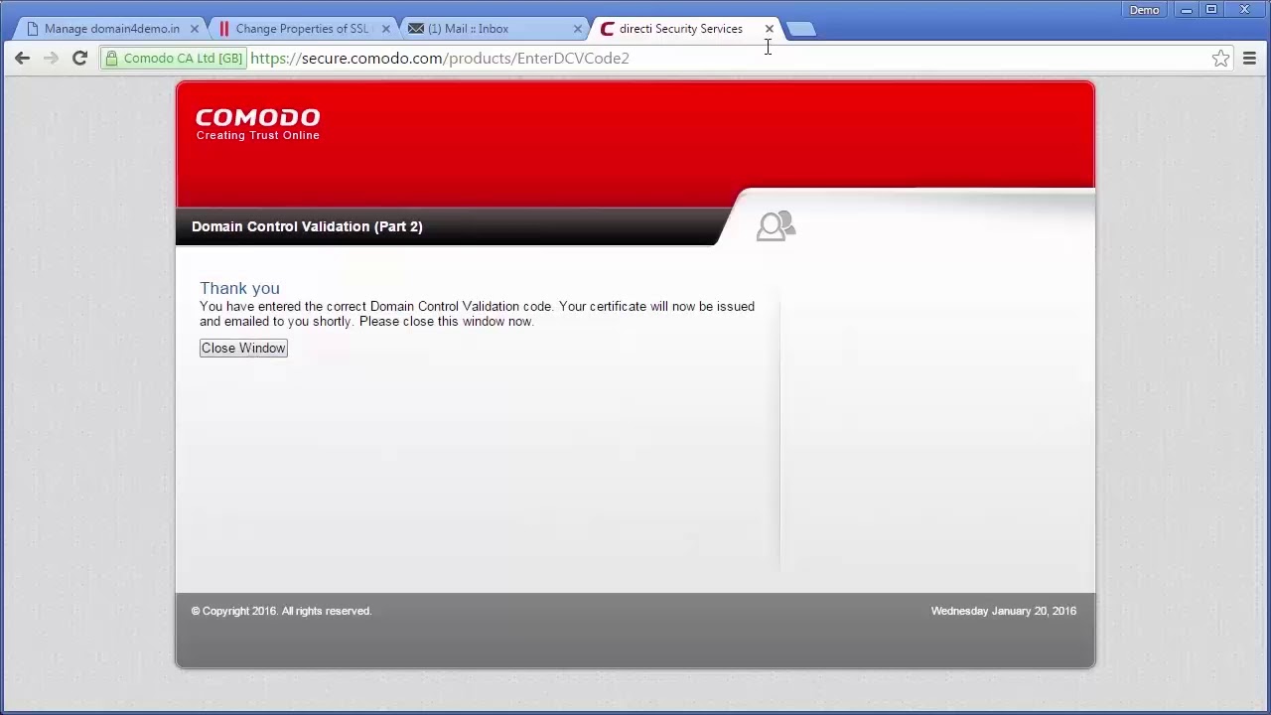This screenshot has height=715, width=1271.
Task: Click the Close Window button
Action: coord(243,348)
